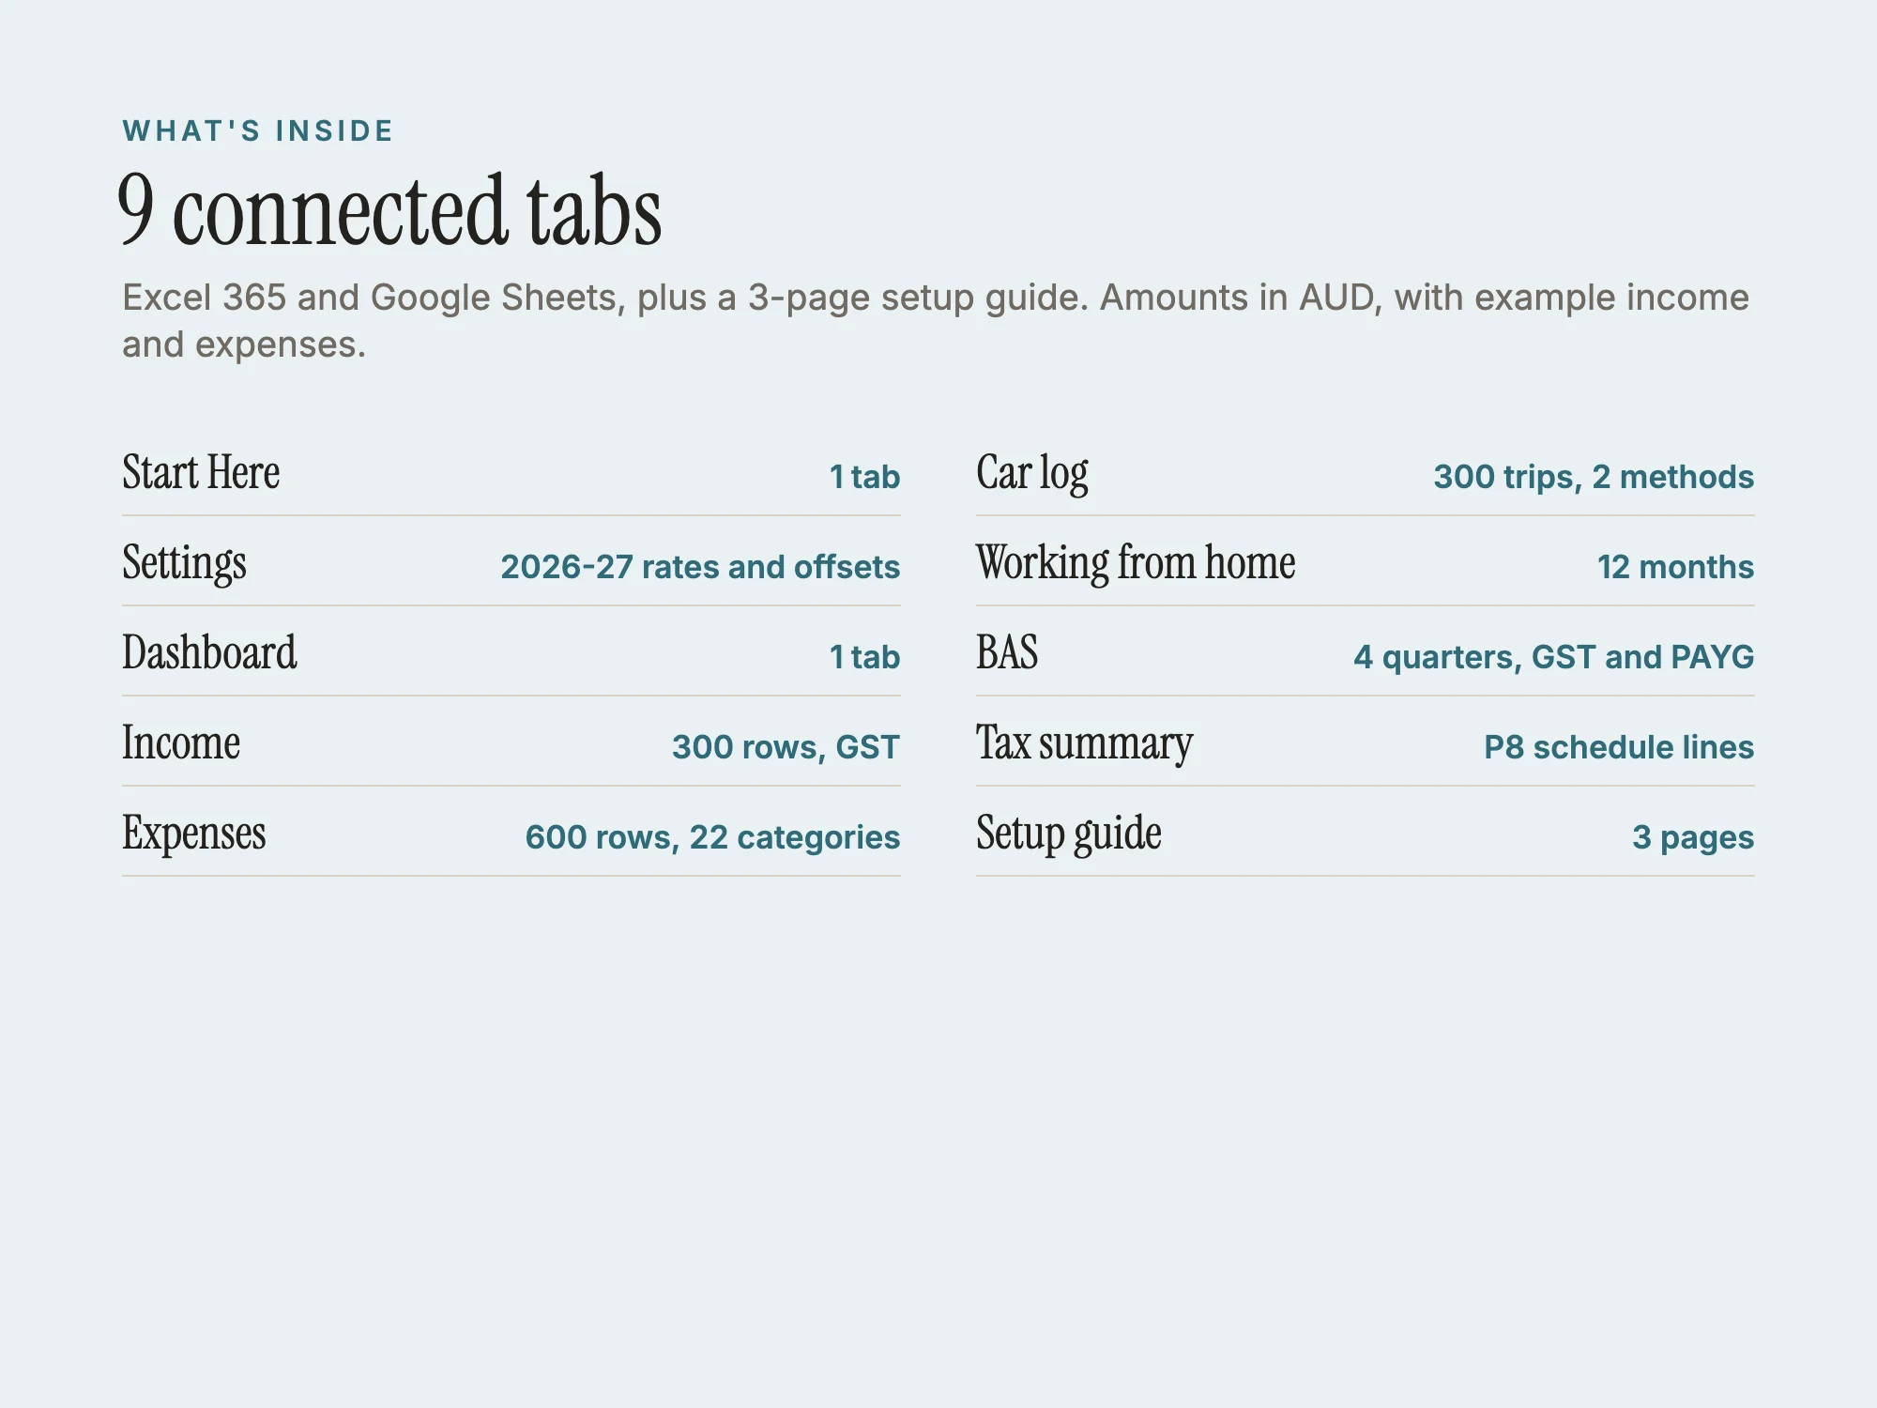1877x1408 pixels.
Task: Click the "3 pages" detail text
Action: [x=1693, y=837]
